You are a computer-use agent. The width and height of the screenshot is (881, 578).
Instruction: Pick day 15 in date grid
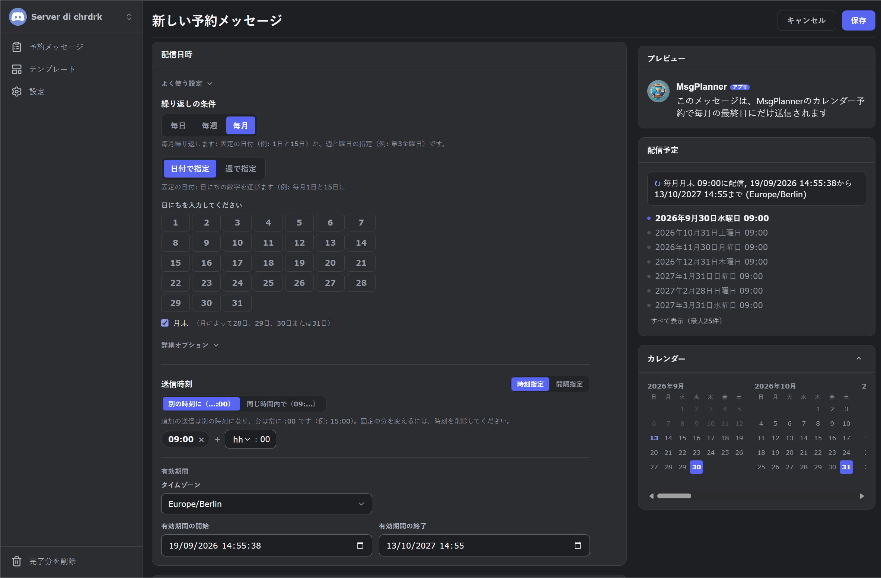[x=175, y=263]
